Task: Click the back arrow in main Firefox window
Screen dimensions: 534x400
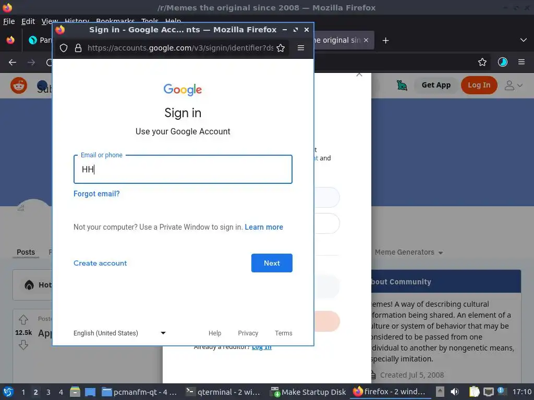Action: tap(13, 63)
